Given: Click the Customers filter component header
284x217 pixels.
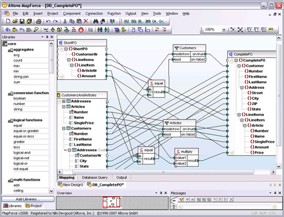Looking at the screenshot, I should pyautogui.click(x=189, y=48).
